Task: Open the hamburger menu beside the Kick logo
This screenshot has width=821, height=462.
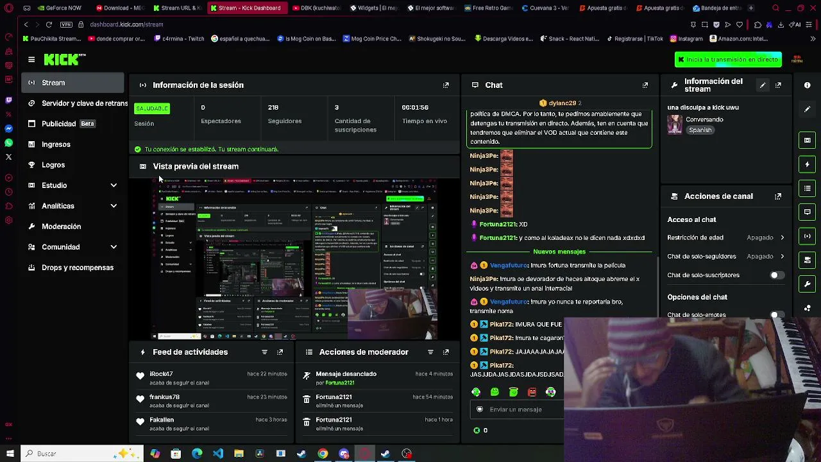Action: pyautogui.click(x=31, y=60)
